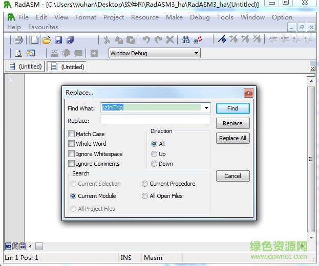Open the Make menu
The image size is (319, 266).
point(174,17)
